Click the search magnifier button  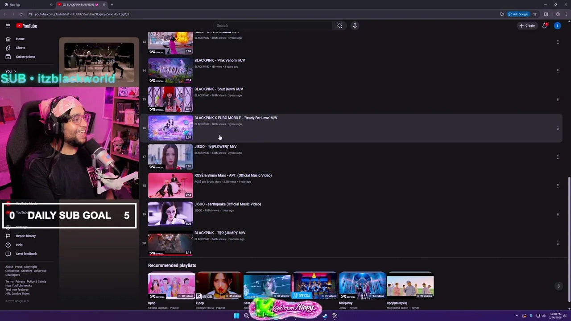pyautogui.click(x=339, y=26)
